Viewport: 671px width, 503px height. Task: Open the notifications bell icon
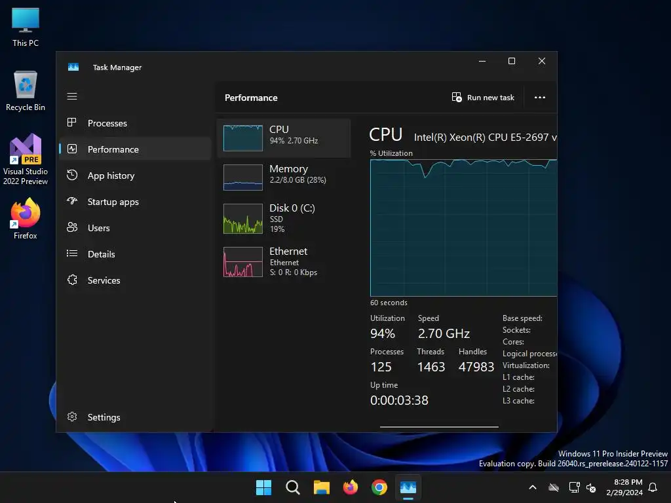click(x=653, y=487)
